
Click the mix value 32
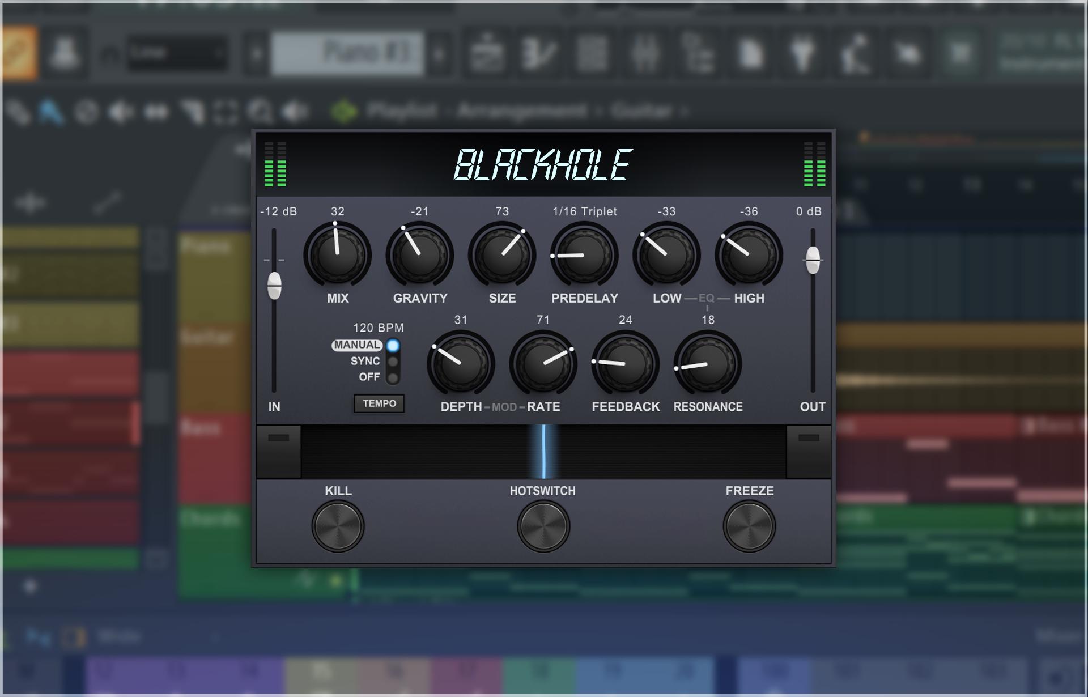click(338, 211)
